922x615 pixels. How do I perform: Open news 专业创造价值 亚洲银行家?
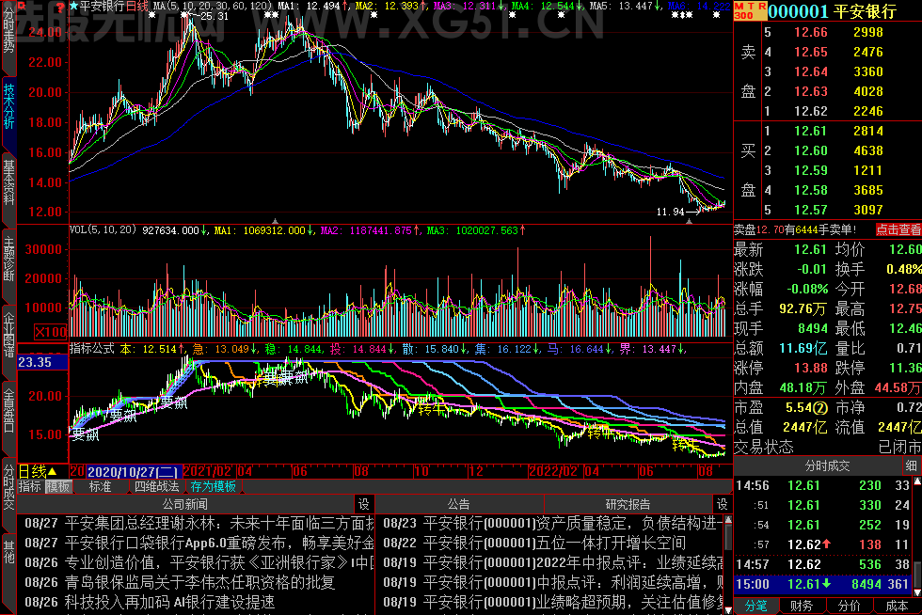pyautogui.click(x=199, y=562)
